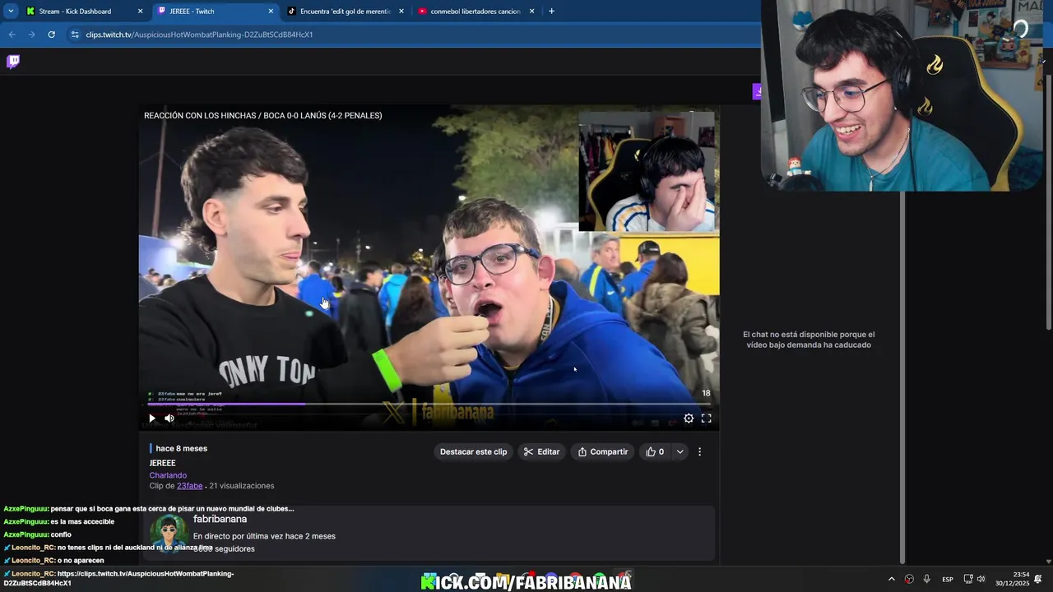The width and height of the screenshot is (1053, 592).
Task: Show hidden system tray icons
Action: (x=891, y=579)
